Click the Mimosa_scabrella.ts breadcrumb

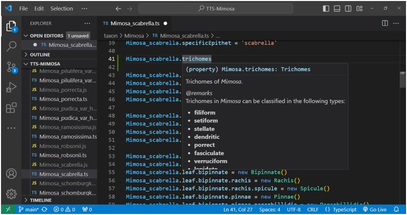(184, 35)
